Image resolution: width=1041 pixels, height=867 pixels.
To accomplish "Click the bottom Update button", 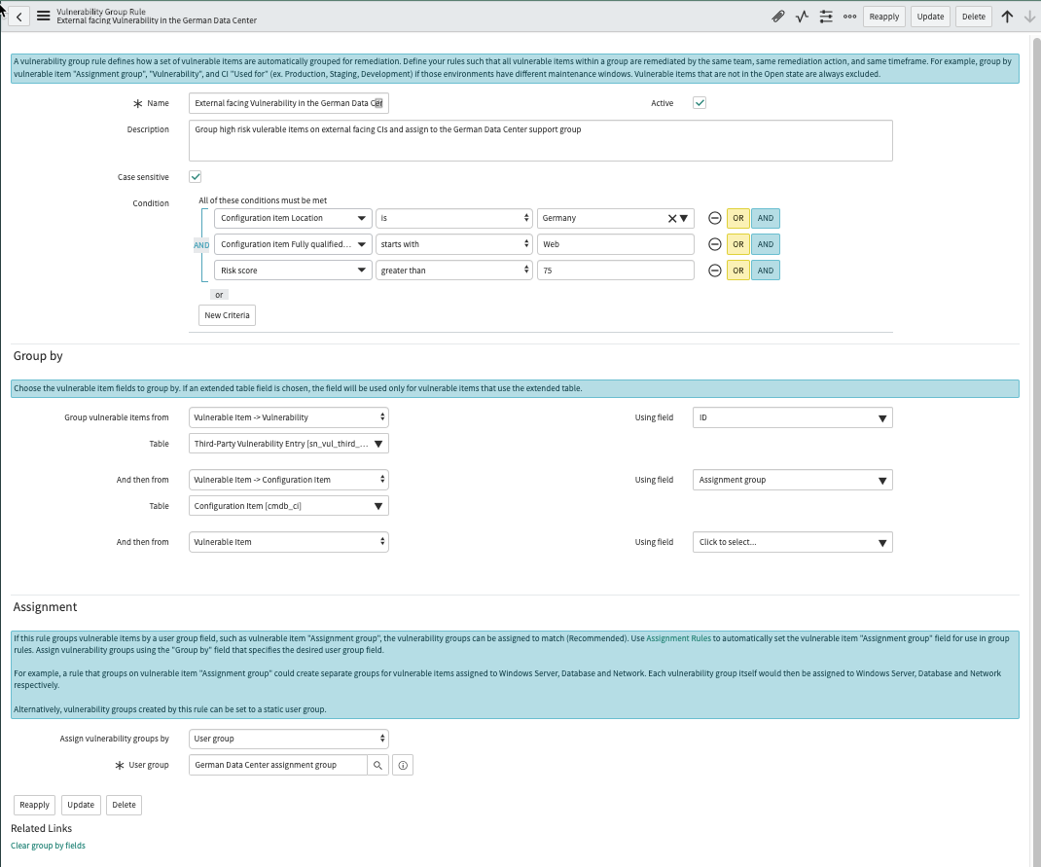I will tap(81, 806).
